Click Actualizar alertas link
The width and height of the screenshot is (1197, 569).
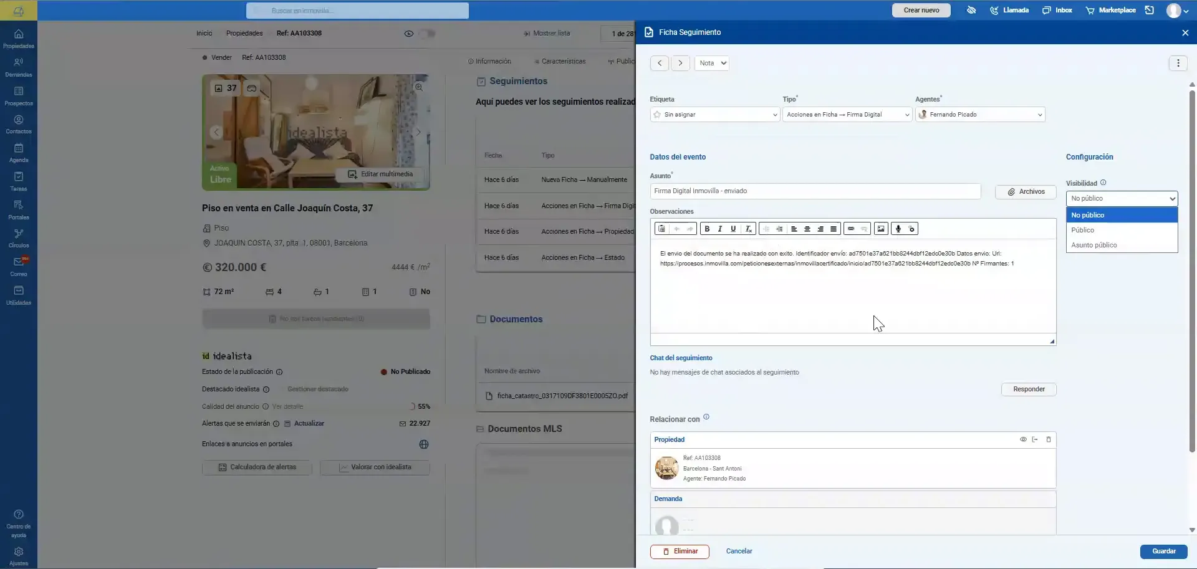[x=309, y=424]
